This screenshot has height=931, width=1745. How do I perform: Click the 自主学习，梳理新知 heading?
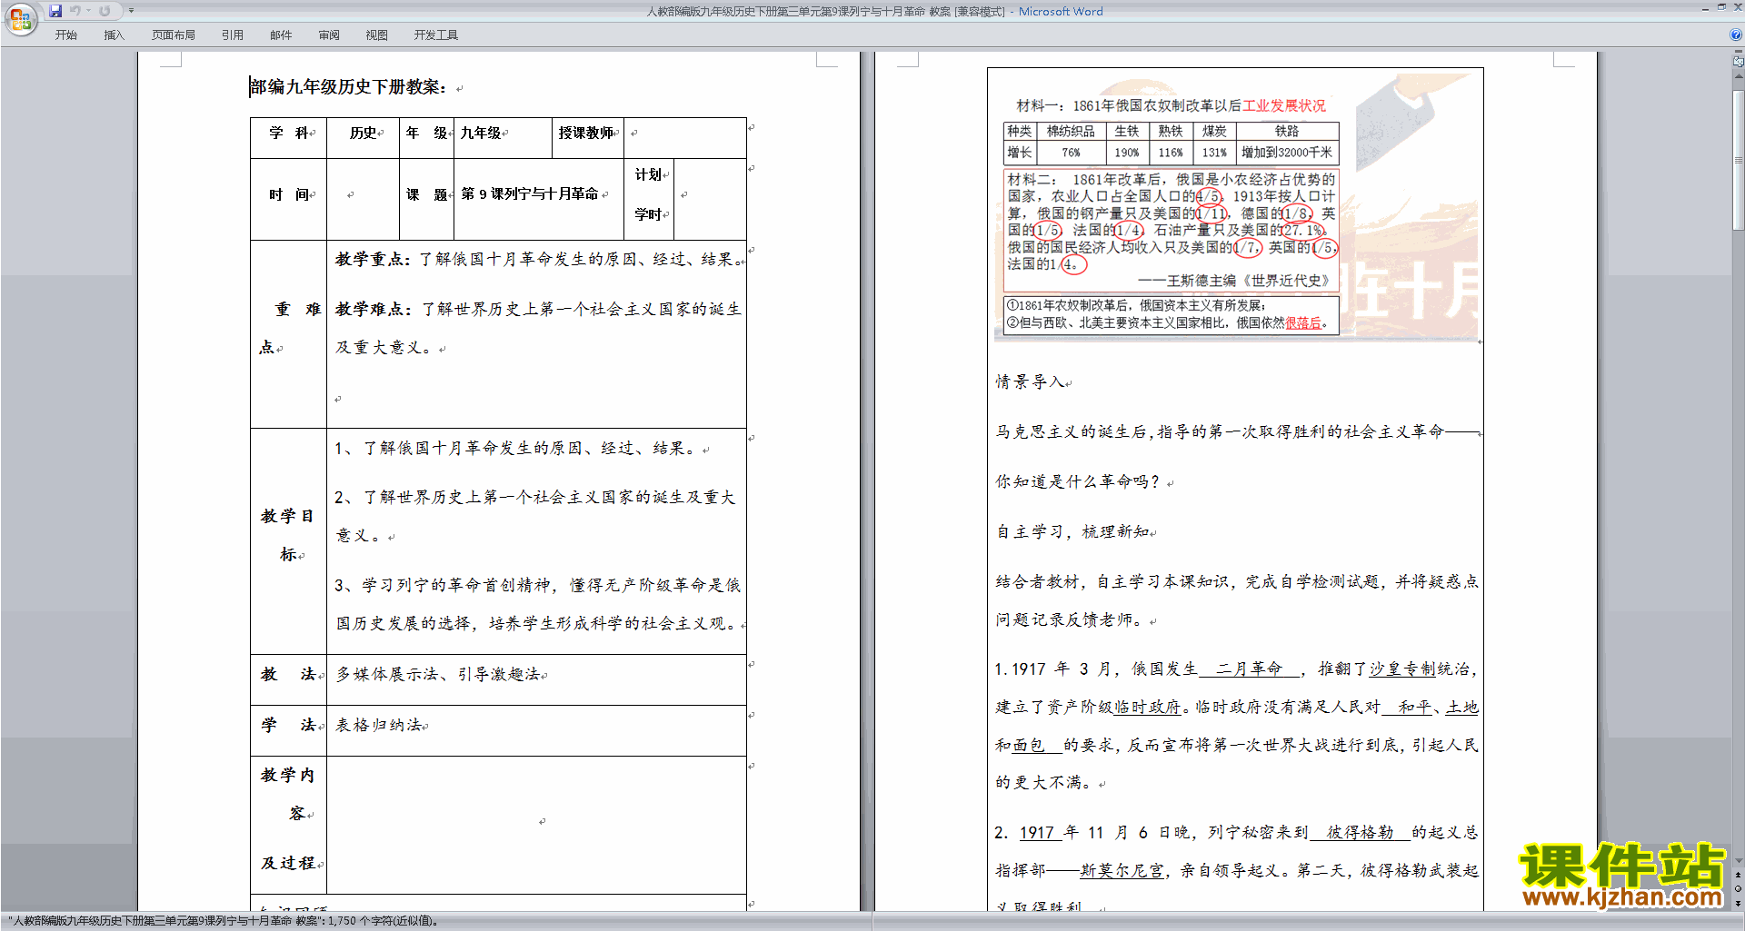pyautogui.click(x=1072, y=532)
